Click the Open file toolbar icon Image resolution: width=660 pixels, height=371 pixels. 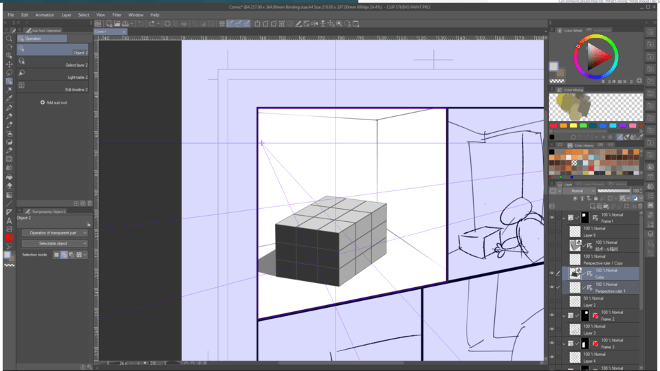(x=117, y=23)
